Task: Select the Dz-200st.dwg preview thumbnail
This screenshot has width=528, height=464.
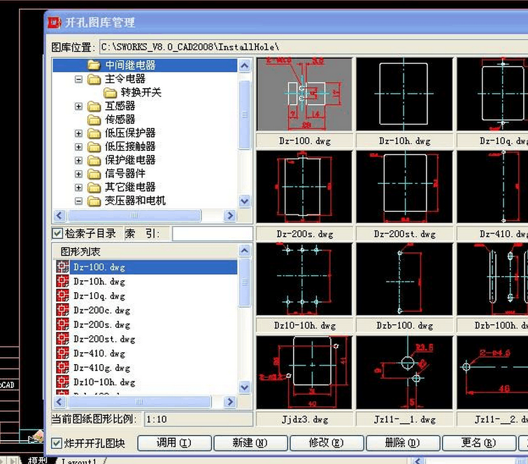Action: click(x=404, y=187)
